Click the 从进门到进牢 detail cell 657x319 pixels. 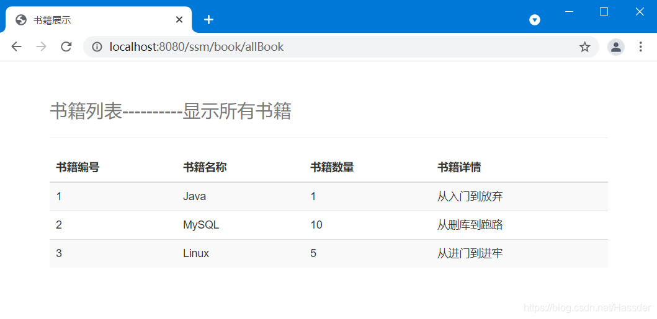(470, 253)
